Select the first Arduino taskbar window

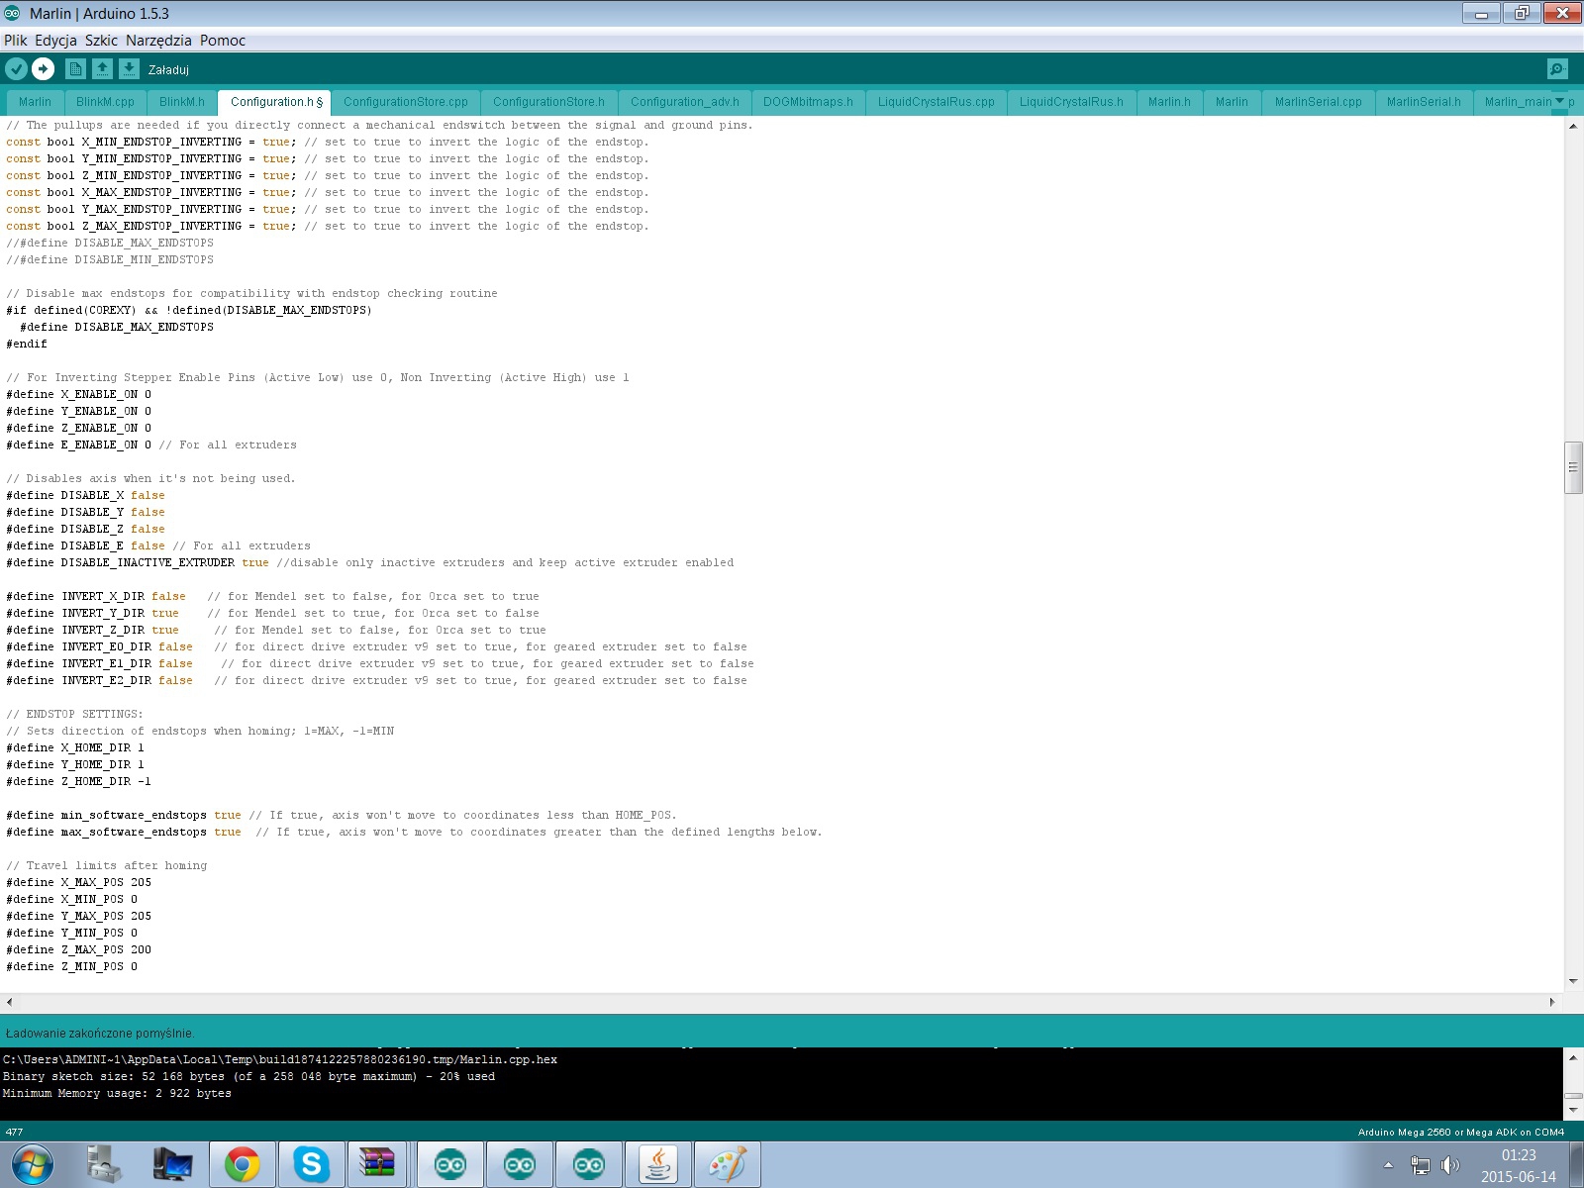[x=450, y=1164]
